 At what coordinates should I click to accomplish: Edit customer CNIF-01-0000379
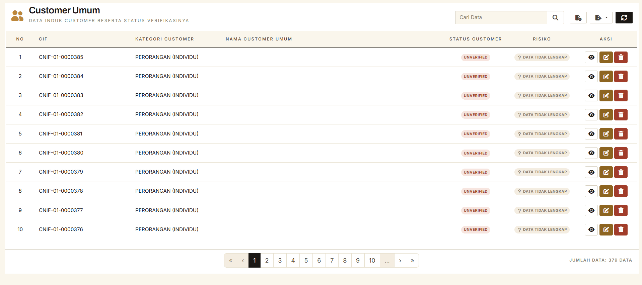606,172
